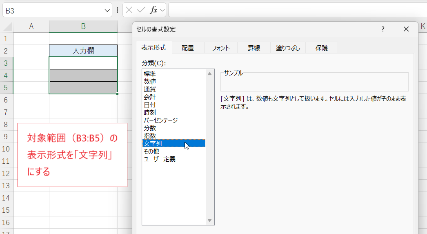This screenshot has width=427, height=234.
Task: Select row 2 header
Action: pyautogui.click(x=6, y=51)
